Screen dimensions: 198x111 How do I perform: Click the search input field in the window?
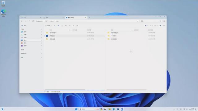click(150, 21)
